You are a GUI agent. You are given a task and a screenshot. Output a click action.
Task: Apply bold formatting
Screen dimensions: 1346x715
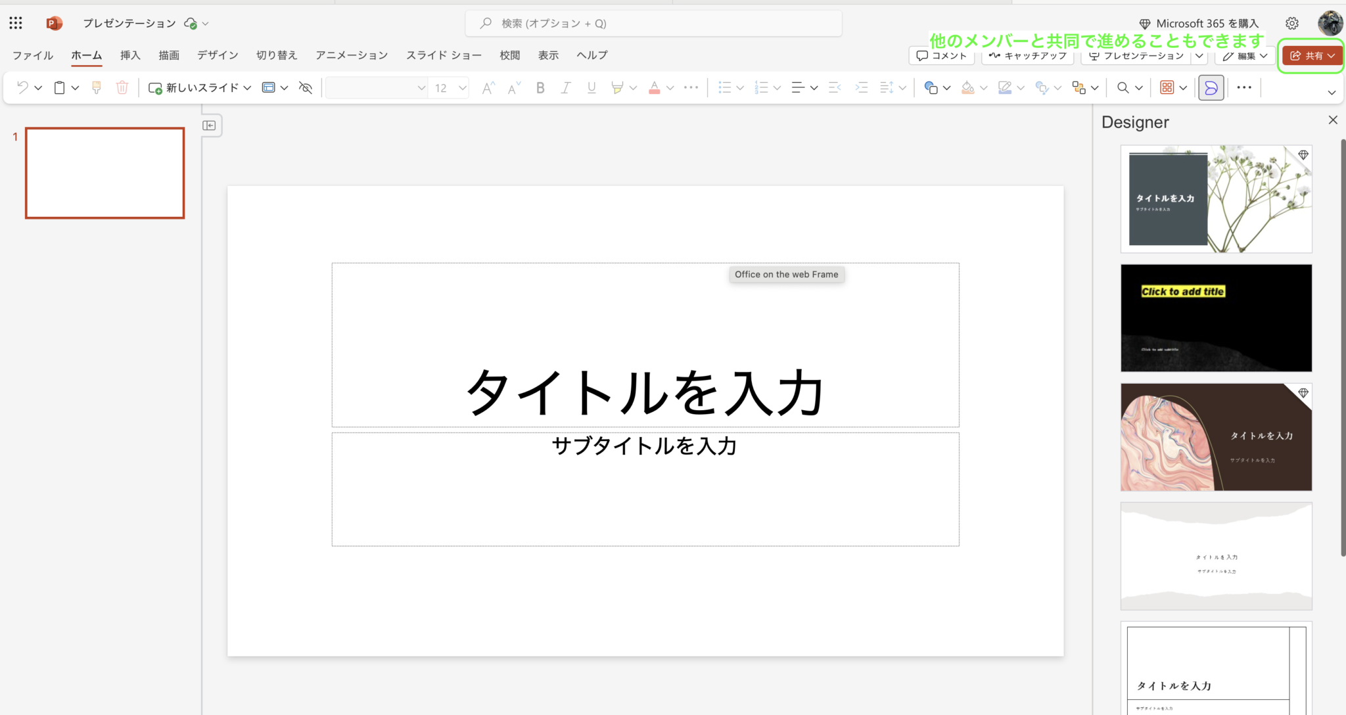click(540, 87)
